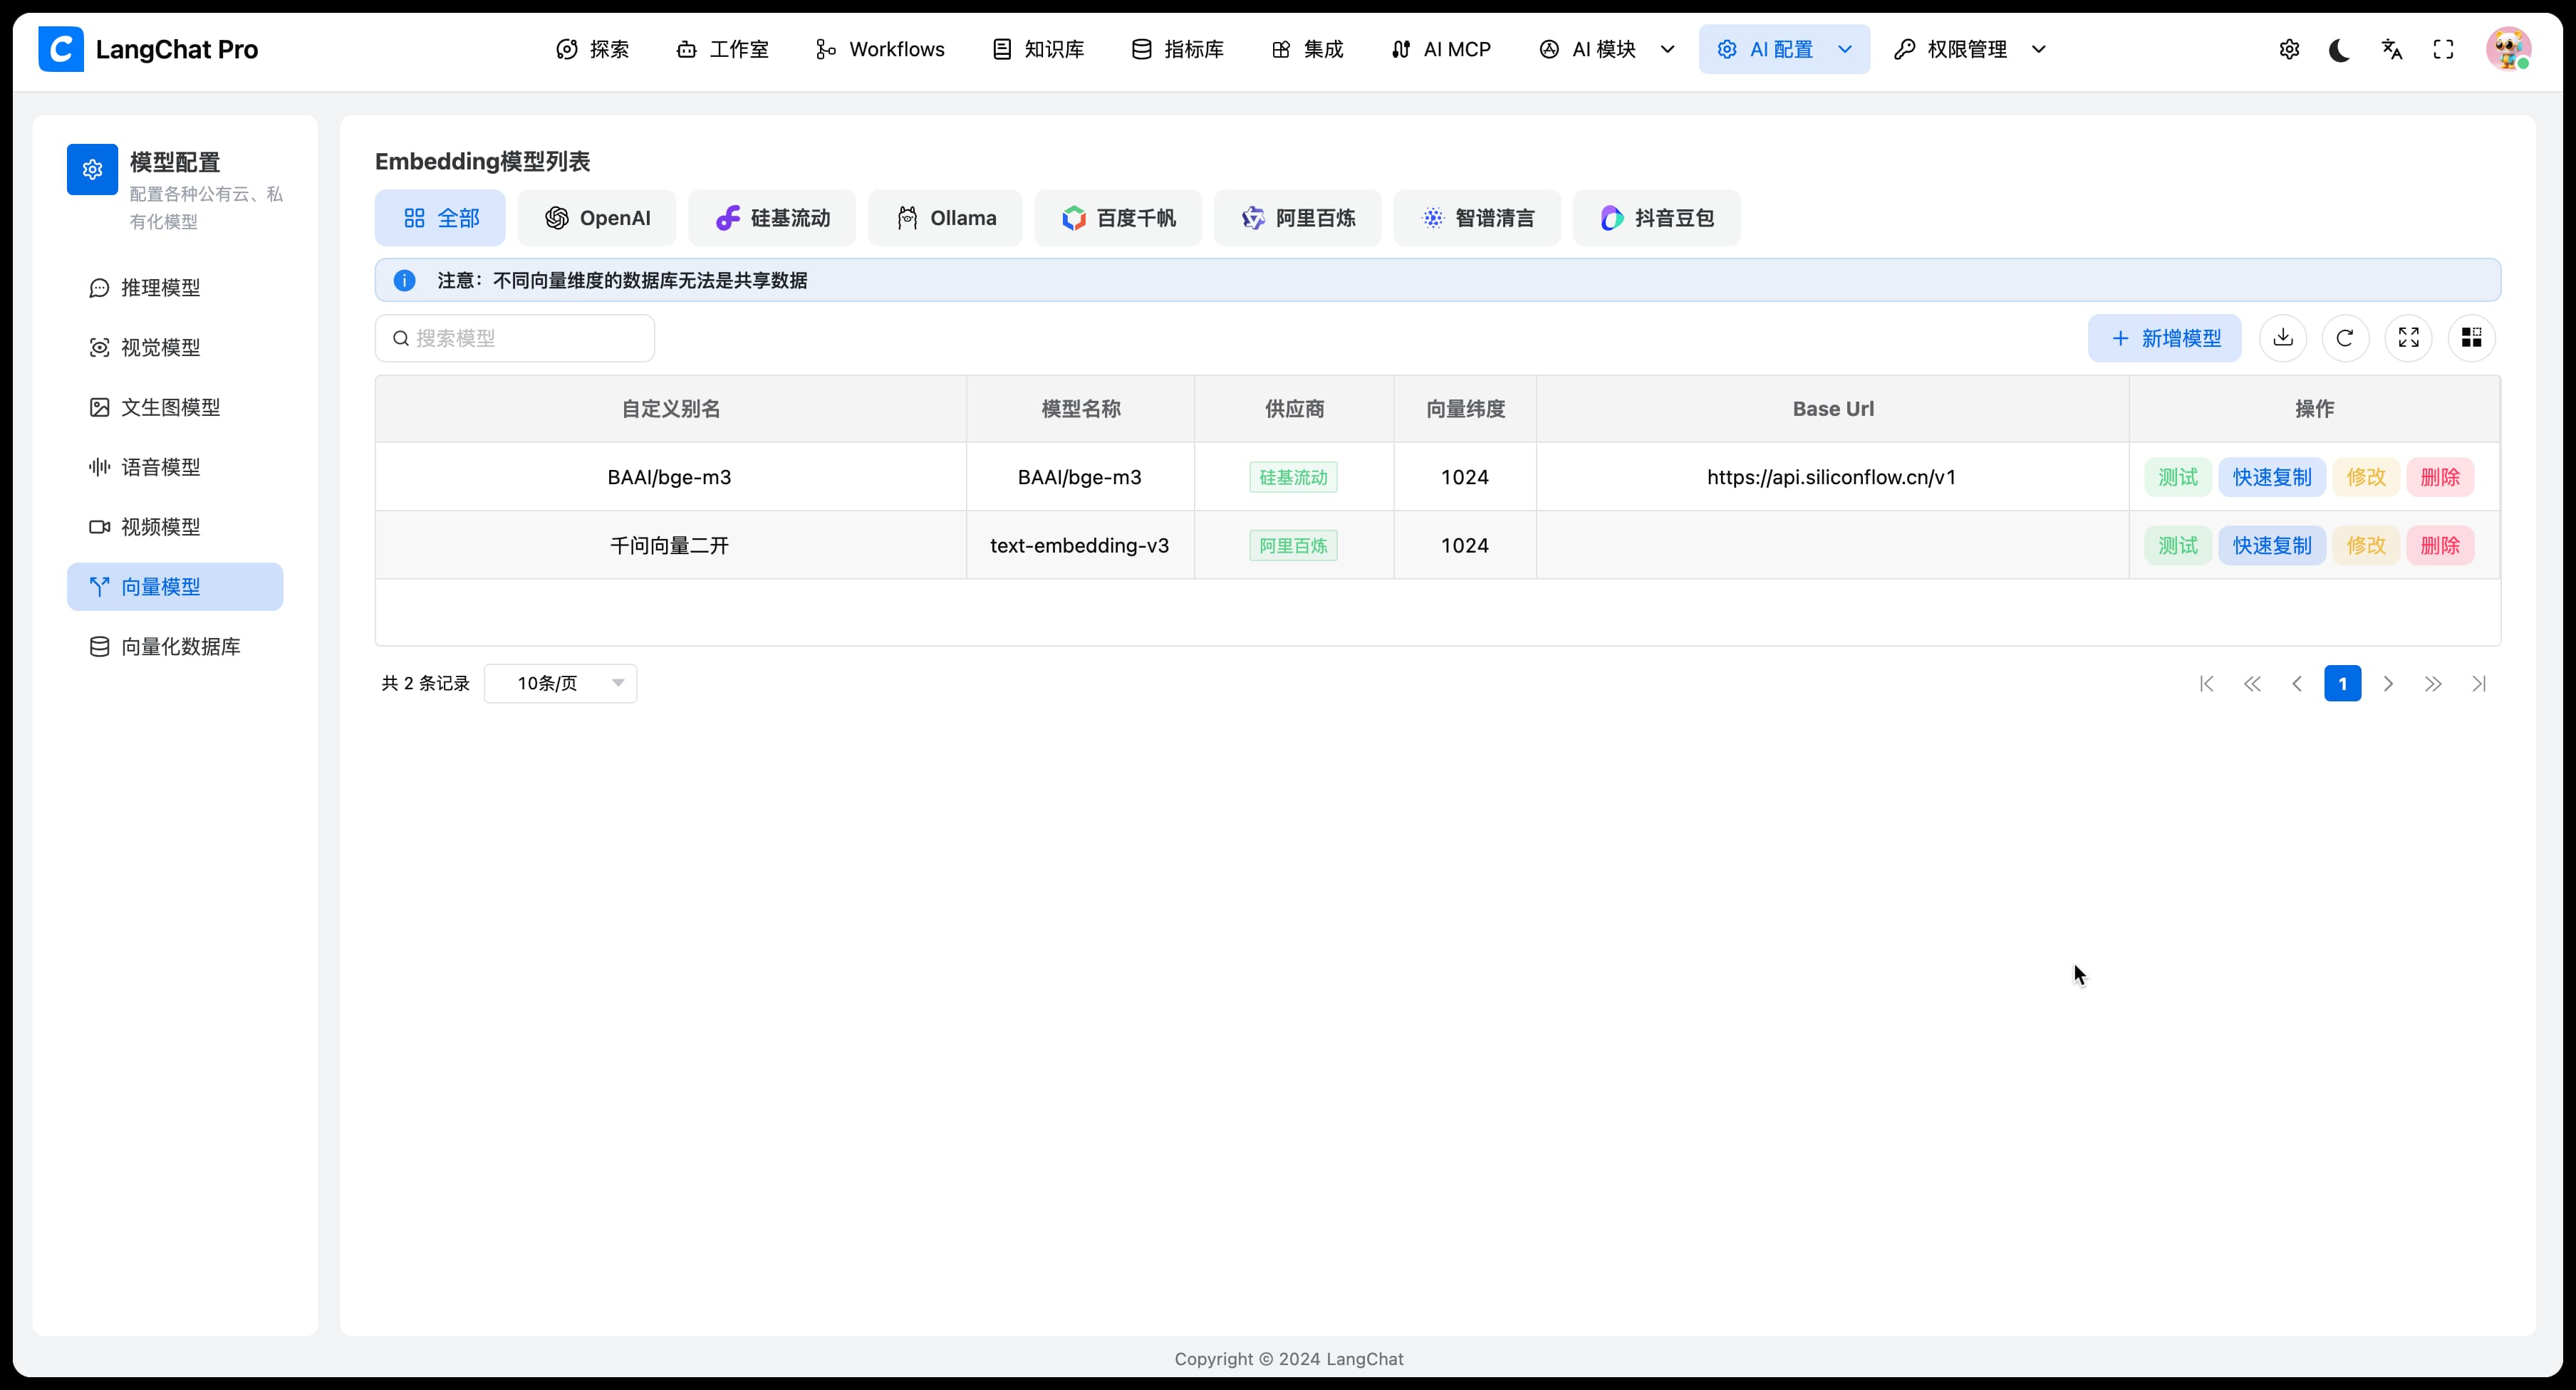Open 指标库 in top navigation
This screenshot has height=1390, width=2576.
click(x=1178, y=49)
